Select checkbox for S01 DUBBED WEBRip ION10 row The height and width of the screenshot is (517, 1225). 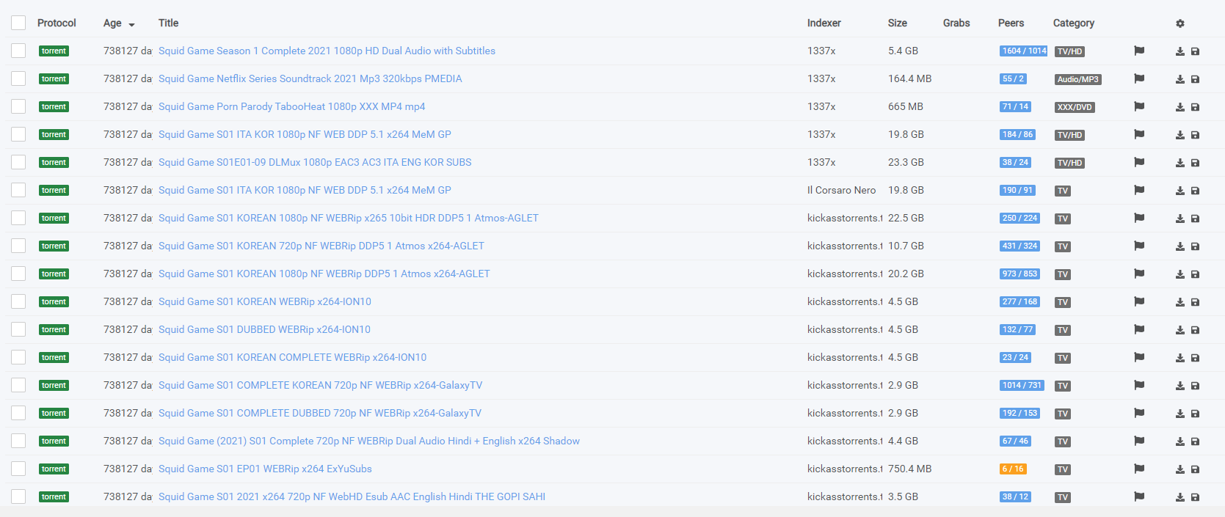[18, 329]
